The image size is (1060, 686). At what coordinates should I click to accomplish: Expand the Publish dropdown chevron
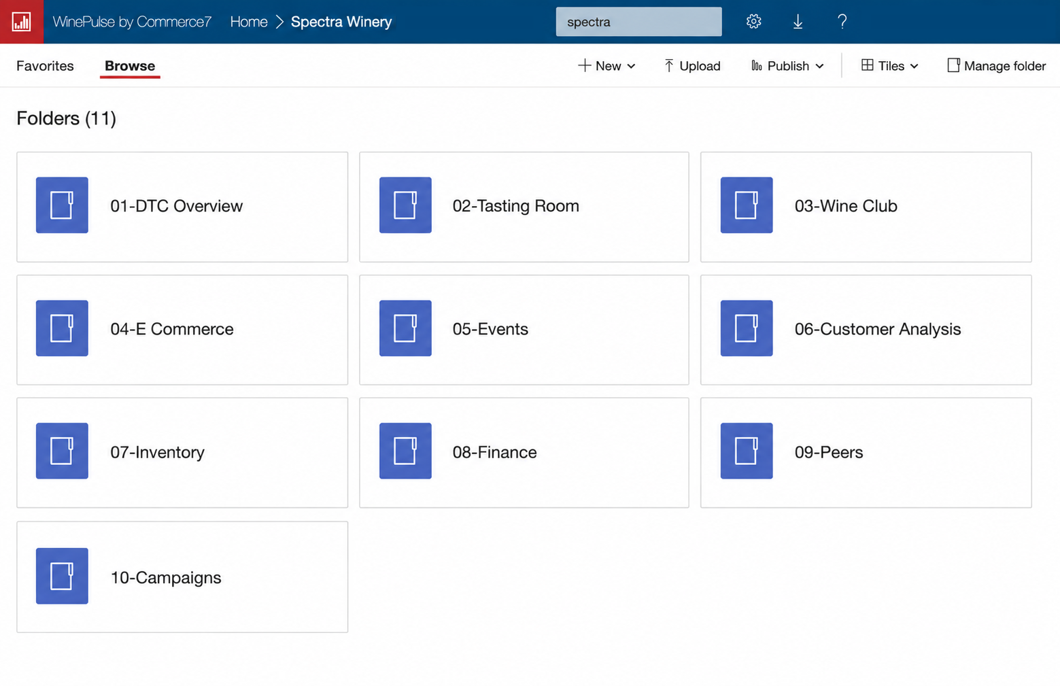(x=819, y=66)
